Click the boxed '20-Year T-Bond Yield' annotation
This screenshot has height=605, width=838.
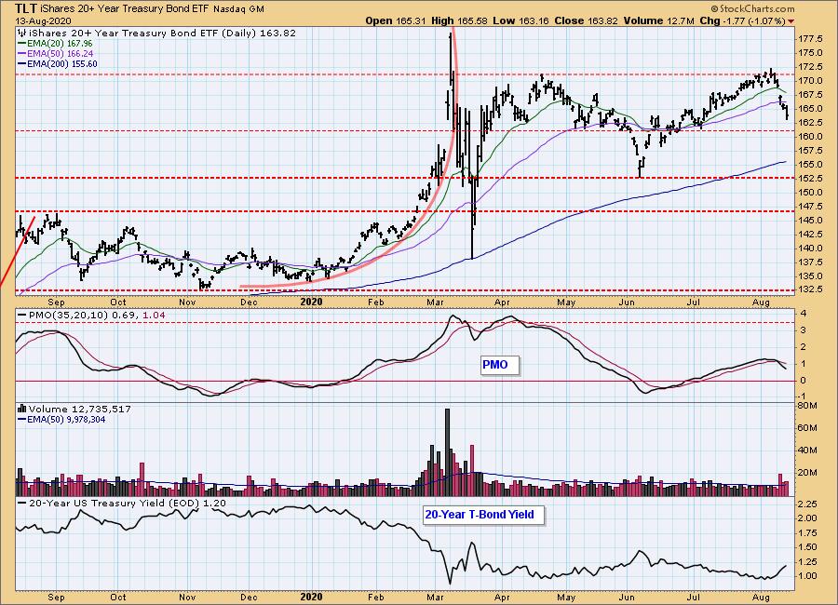[x=483, y=515]
